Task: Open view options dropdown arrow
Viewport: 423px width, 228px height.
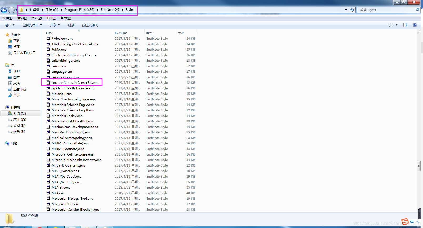Action: 396,25
